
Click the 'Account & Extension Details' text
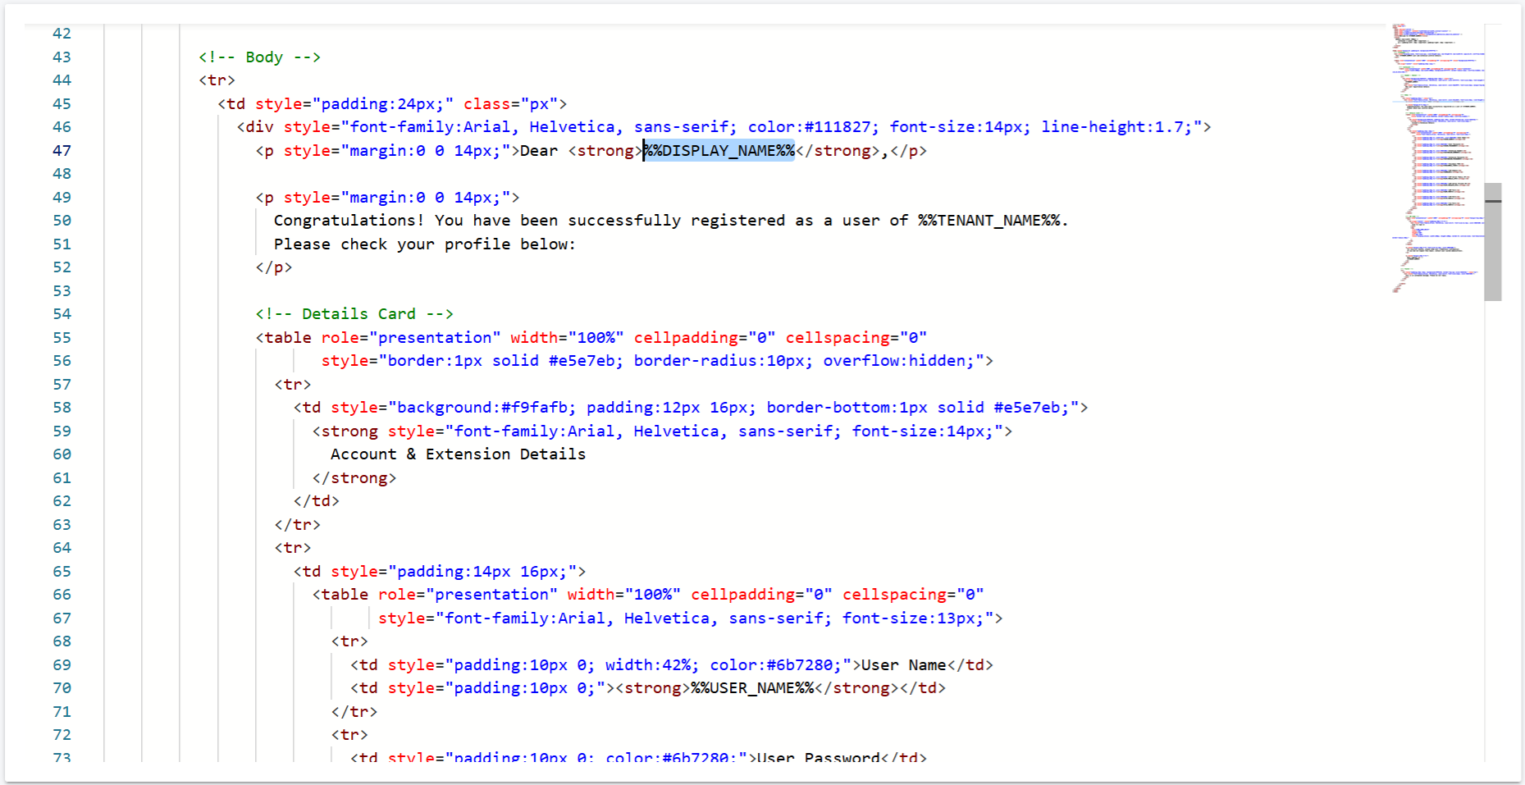458,454
